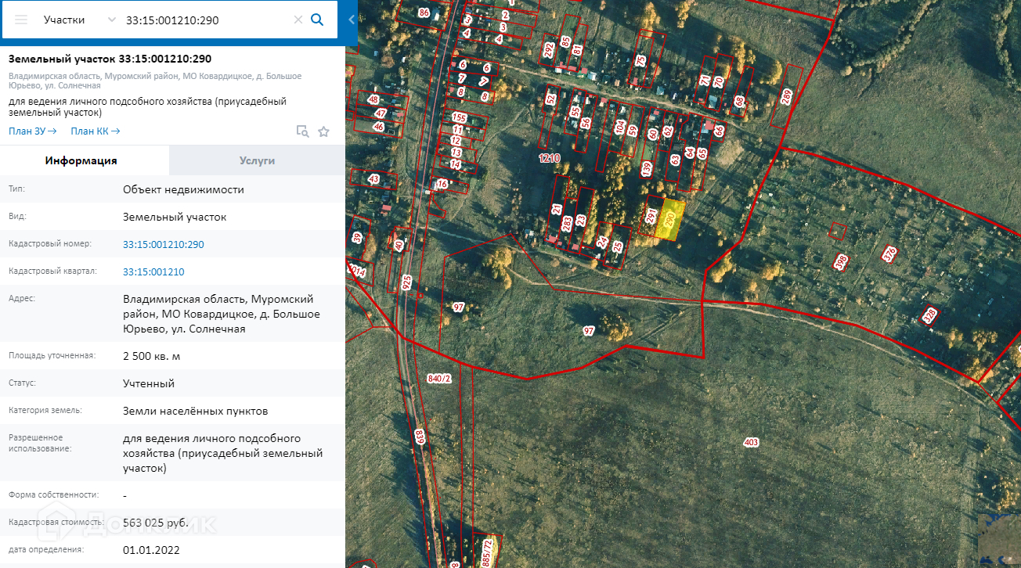This screenshot has height=568, width=1021.
Task: Click parcel label 86 on the map
Action: coord(424,13)
